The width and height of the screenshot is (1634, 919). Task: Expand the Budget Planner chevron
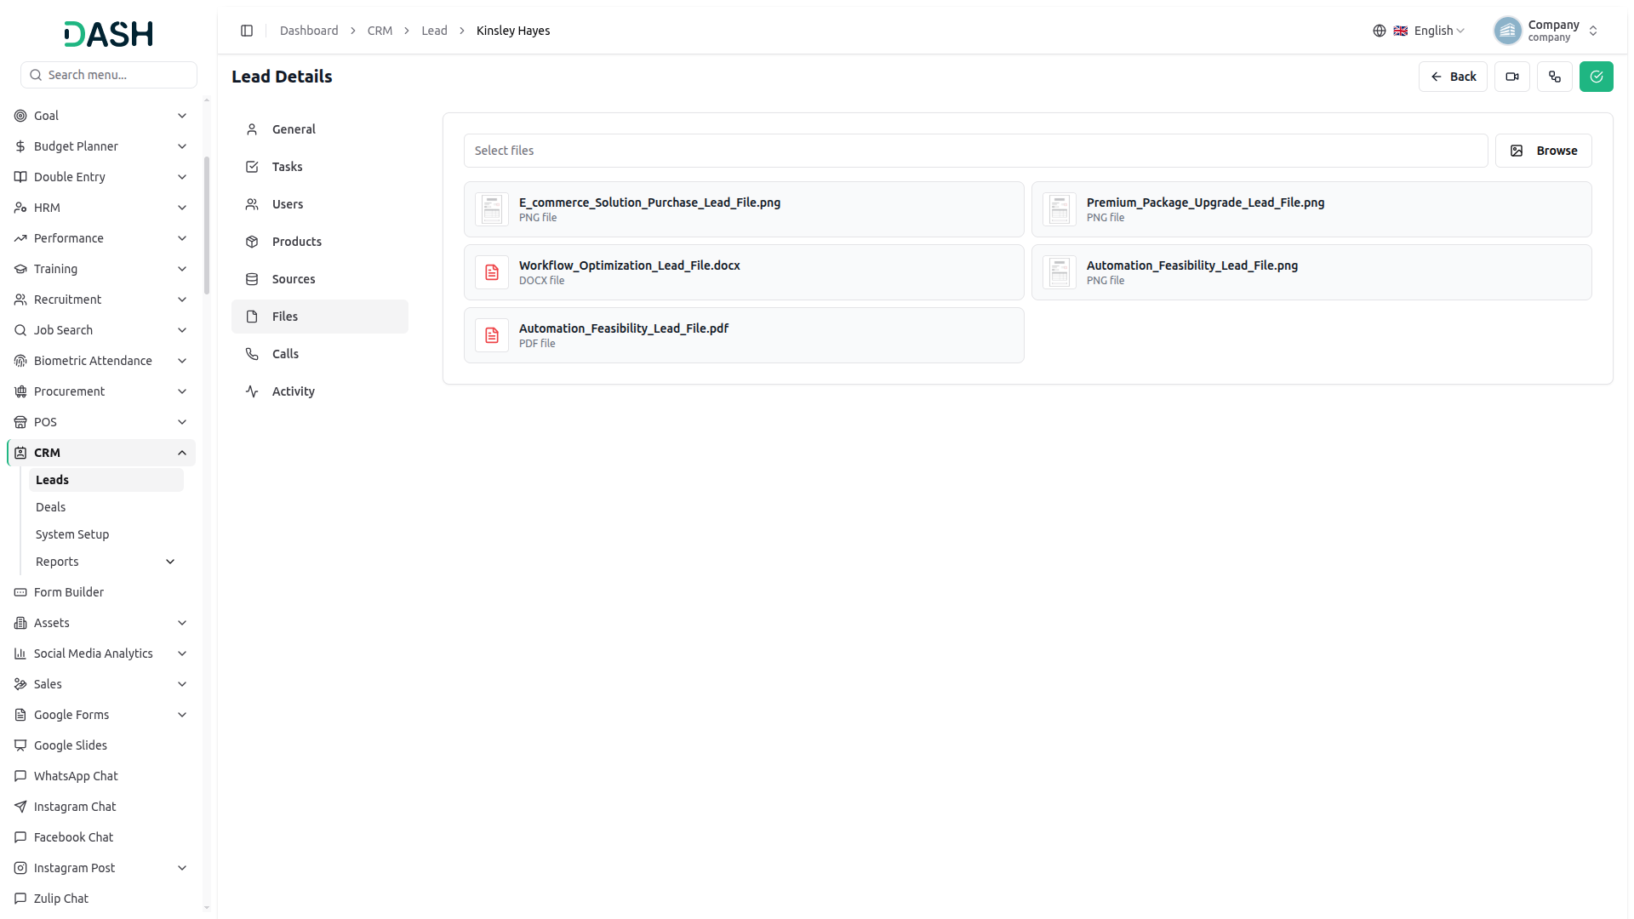(x=182, y=146)
